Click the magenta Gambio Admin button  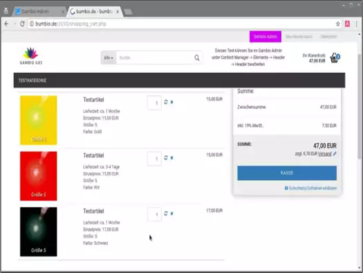pos(266,37)
